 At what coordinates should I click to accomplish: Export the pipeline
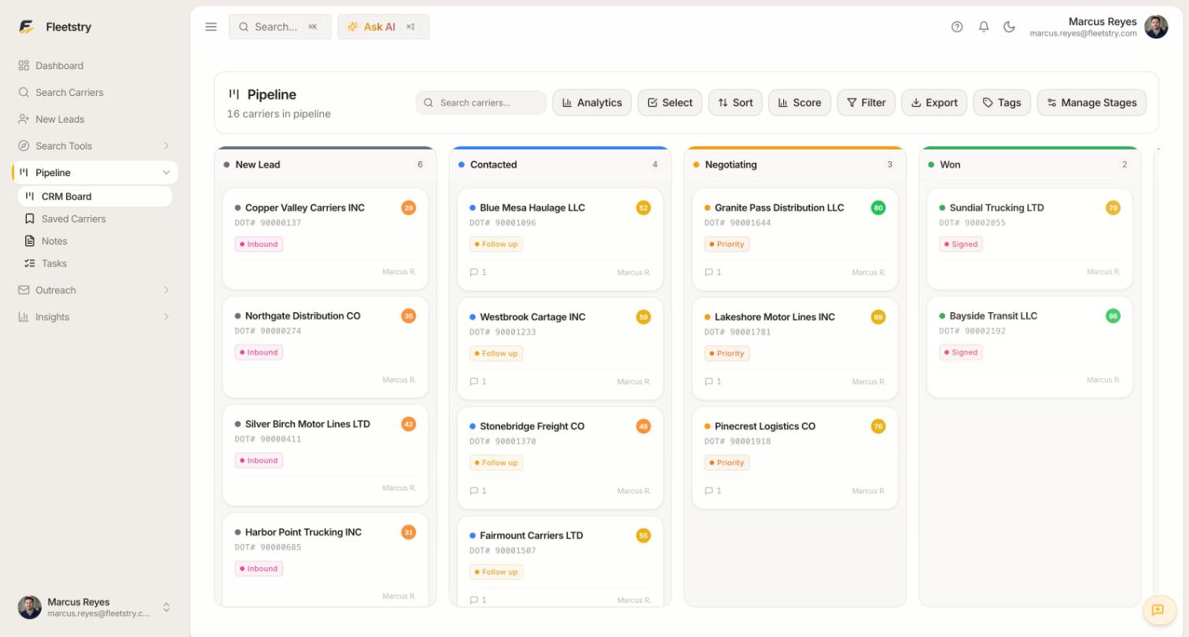(x=934, y=102)
